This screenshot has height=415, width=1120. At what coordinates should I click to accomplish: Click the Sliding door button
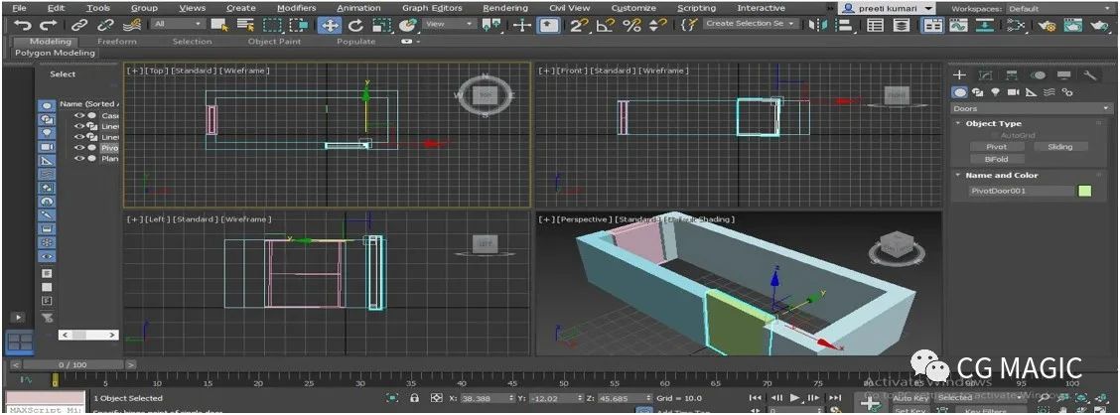click(x=1060, y=146)
